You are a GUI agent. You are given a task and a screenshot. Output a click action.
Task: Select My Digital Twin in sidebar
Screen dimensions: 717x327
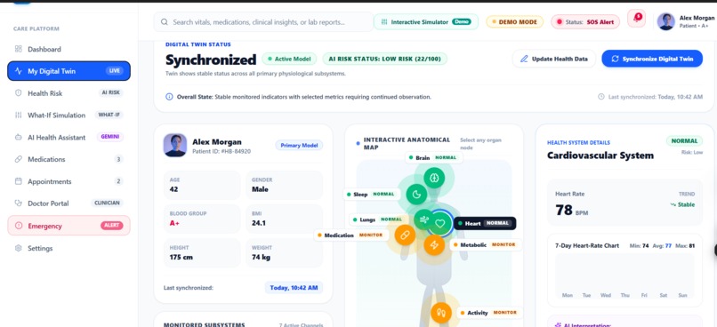[68, 71]
